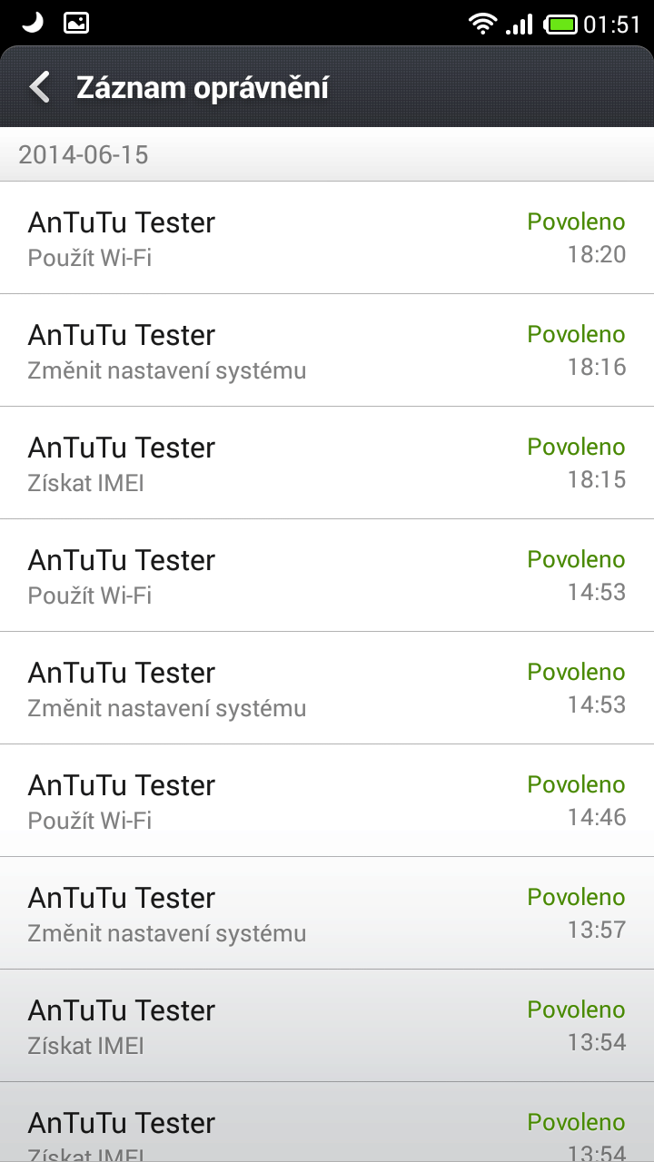Open Změnit nastavení systému entry at 14:53

pos(327,688)
